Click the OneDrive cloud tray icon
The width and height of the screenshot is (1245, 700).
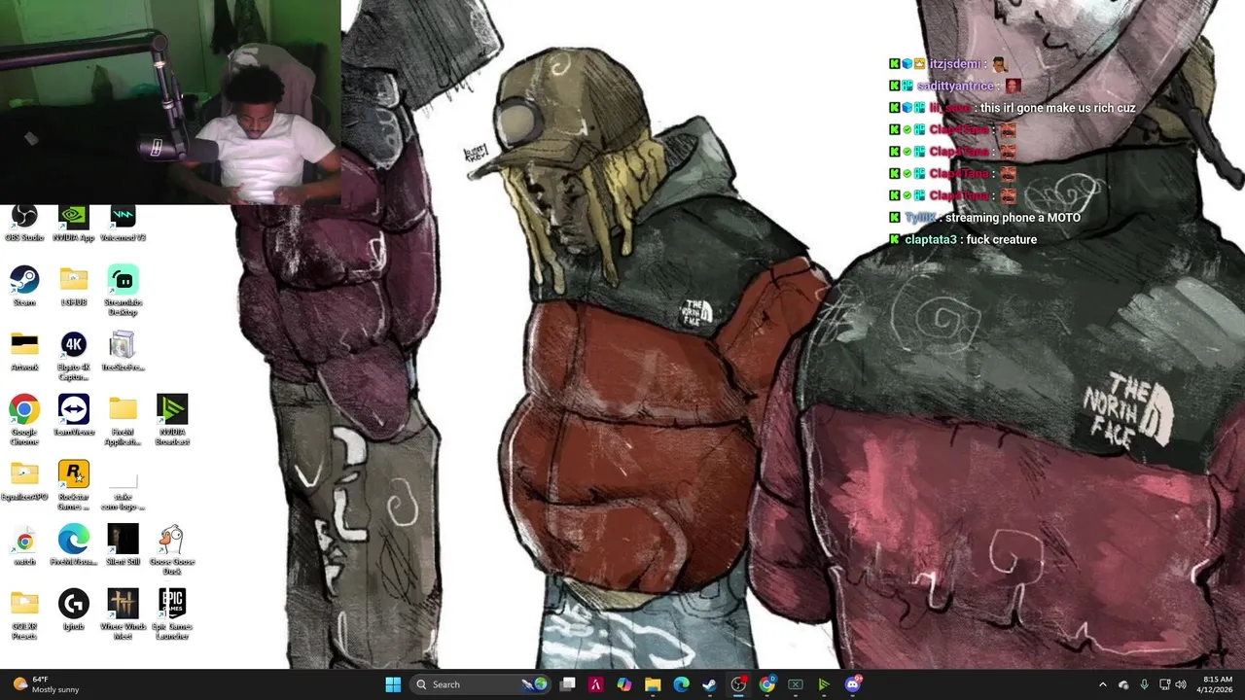[x=1123, y=684]
